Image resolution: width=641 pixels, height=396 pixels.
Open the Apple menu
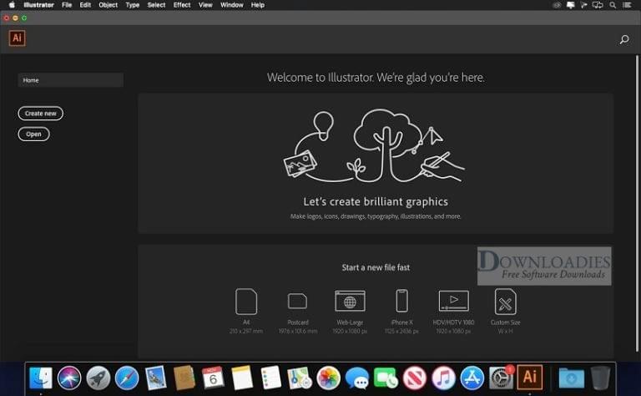(12, 5)
